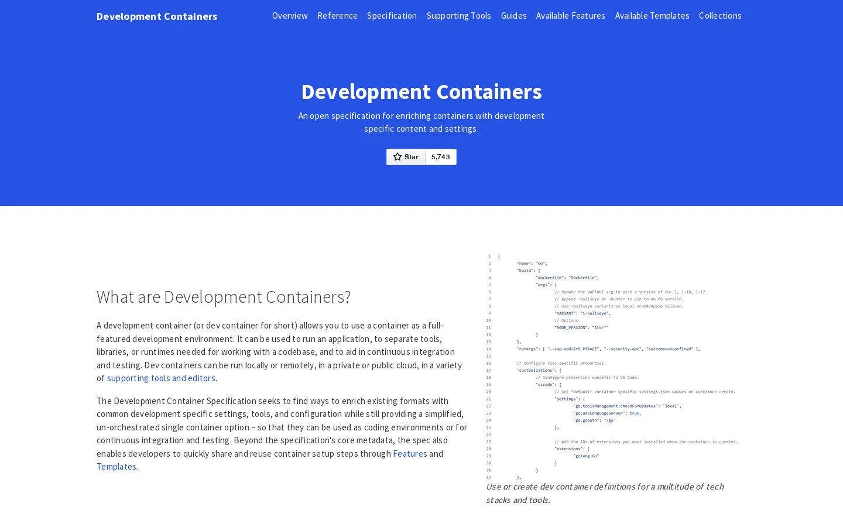
Task: Click the 'An open specification' hero subtitle
Action: [x=421, y=122]
